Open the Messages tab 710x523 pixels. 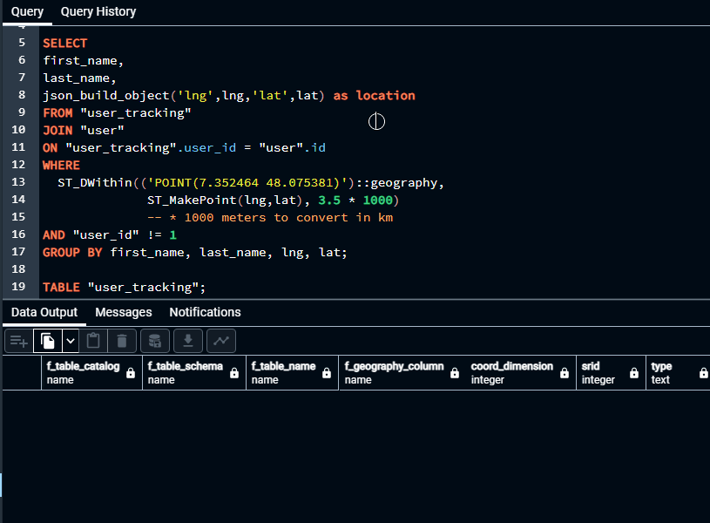124,312
